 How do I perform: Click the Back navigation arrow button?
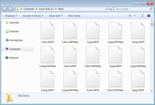[x=4, y=9]
